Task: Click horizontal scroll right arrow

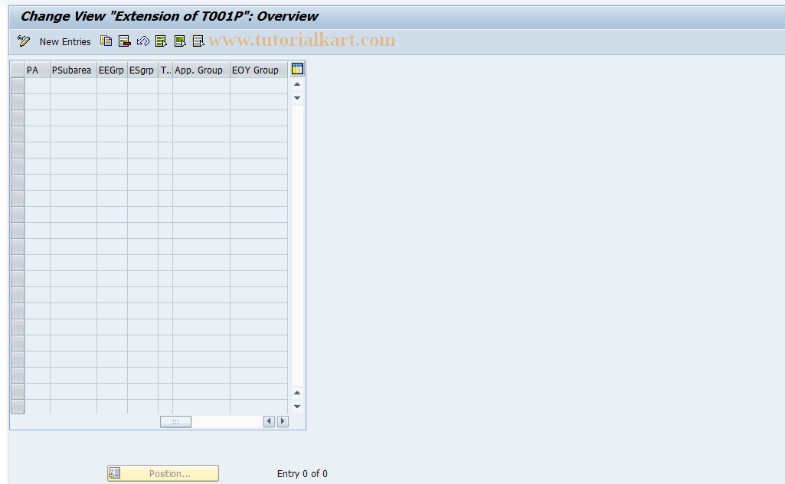Action: coord(283,421)
